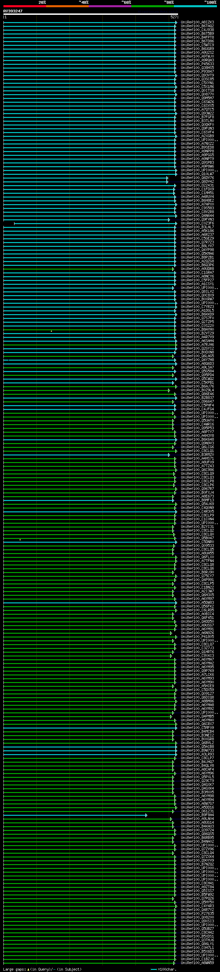
Task: Click UniRef100_Q39724 label
Action: (197, 830)
